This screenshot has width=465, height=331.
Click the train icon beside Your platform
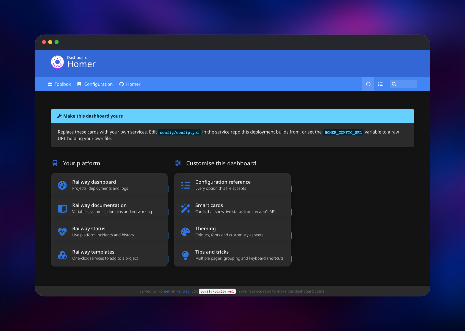tap(55, 163)
